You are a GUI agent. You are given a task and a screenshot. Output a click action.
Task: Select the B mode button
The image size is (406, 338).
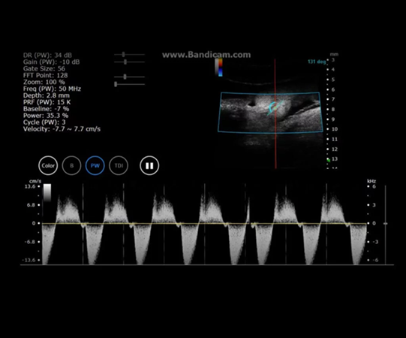tap(72, 166)
